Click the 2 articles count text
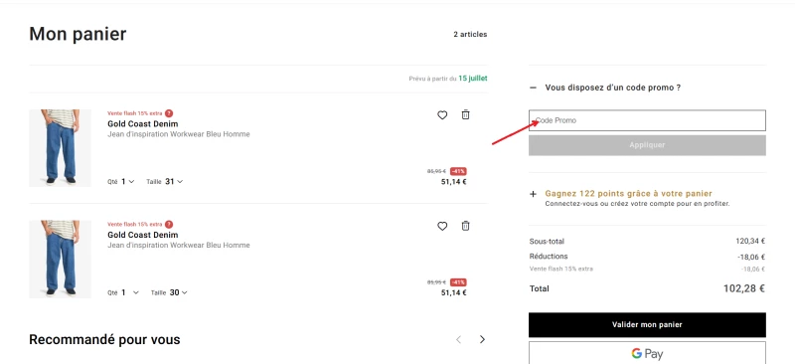The height and width of the screenshot is (364, 795). (470, 35)
